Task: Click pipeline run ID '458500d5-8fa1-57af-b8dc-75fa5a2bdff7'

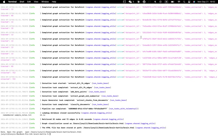Action: pyautogui.click(x=88, y=109)
